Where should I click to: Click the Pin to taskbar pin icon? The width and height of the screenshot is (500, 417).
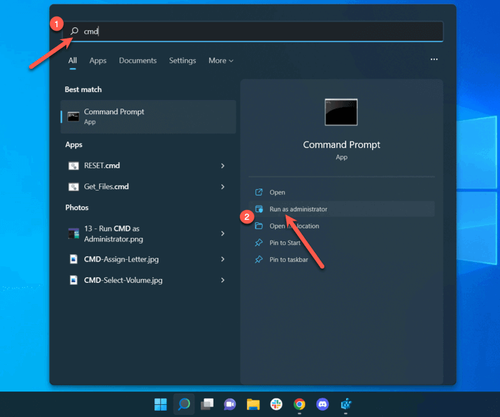point(259,259)
